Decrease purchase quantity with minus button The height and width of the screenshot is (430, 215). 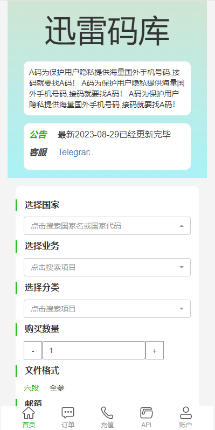click(x=33, y=350)
